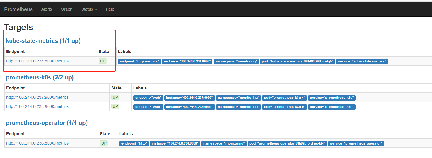Viewport: 432px width, 158px height.
Task: Open endpoint http://100.244.0.237:9090/metrics
Action: 37,97
